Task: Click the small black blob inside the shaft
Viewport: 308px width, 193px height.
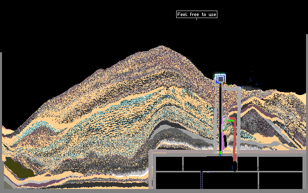Action: point(225,141)
